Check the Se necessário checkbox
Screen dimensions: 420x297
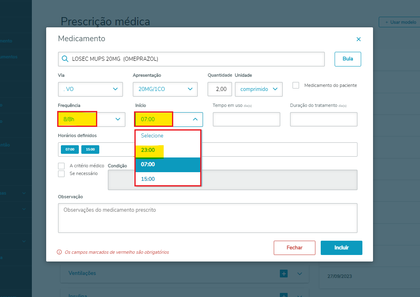click(x=61, y=174)
